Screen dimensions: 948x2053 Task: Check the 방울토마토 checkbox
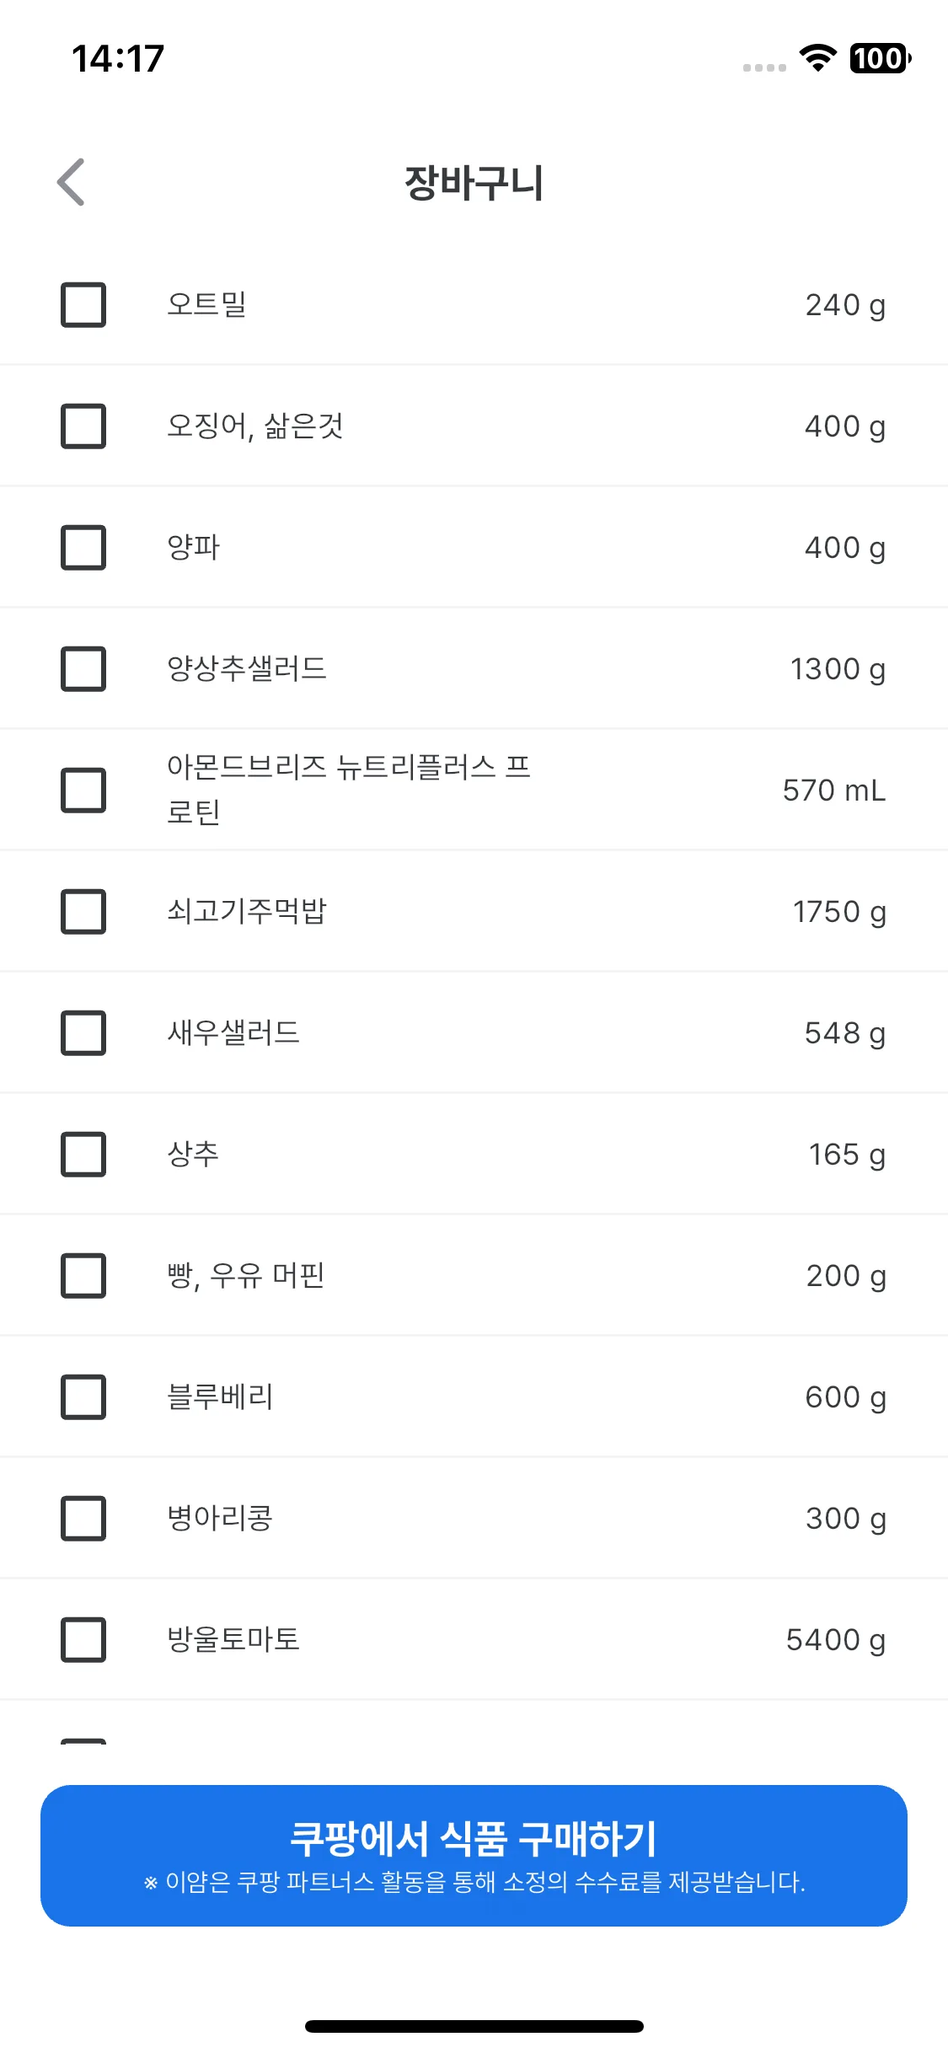83,1639
